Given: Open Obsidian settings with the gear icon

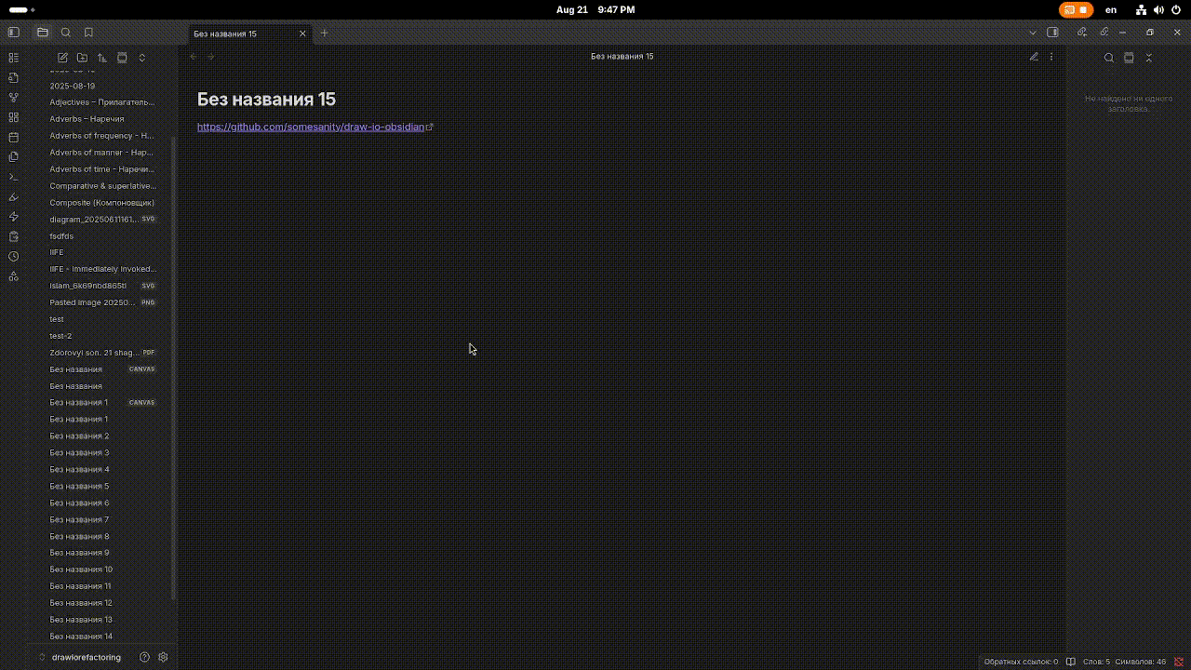Looking at the screenshot, I should [x=162, y=657].
